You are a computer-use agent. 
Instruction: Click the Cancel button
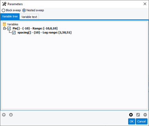tap(141, 121)
